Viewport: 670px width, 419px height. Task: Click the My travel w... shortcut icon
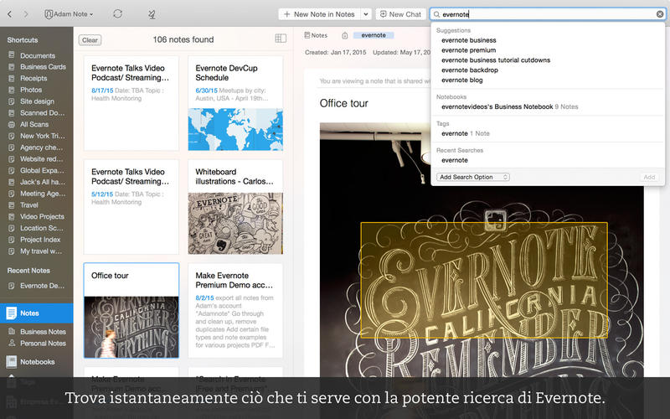(12, 251)
